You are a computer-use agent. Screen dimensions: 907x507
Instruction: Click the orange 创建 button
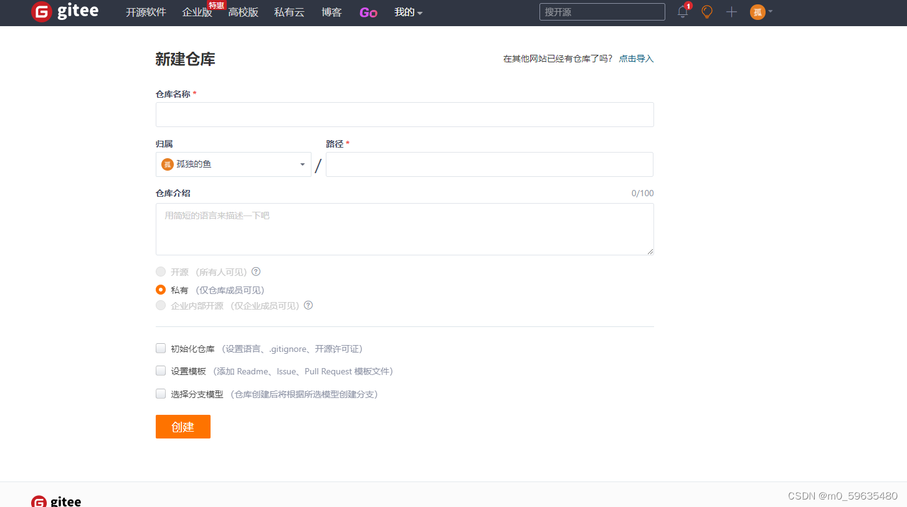tap(183, 427)
